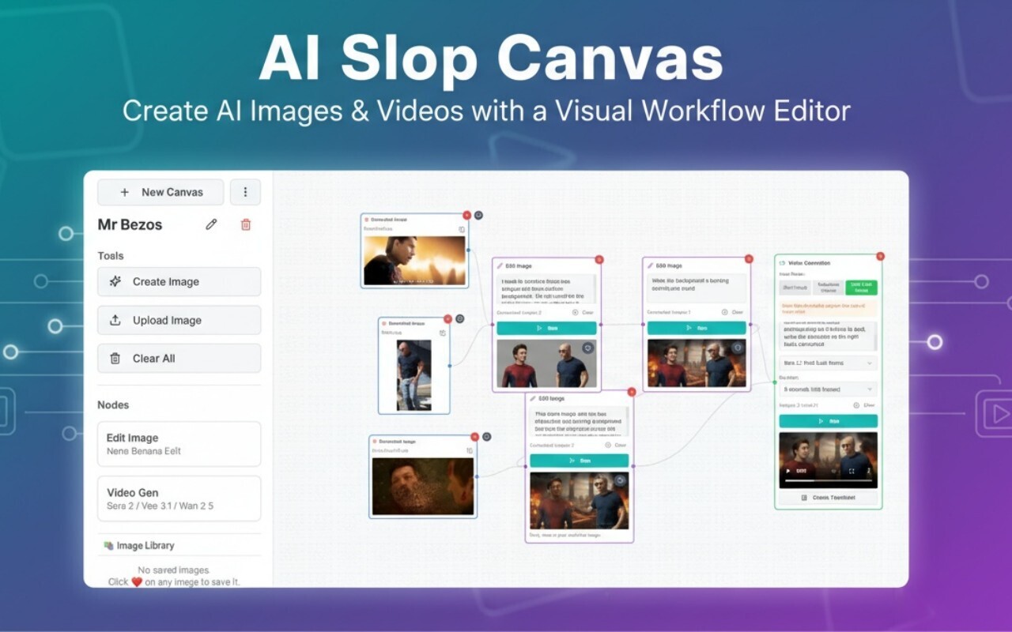Click the copy icon on the top uploaded image node
This screenshot has width=1012, height=632.
click(462, 228)
